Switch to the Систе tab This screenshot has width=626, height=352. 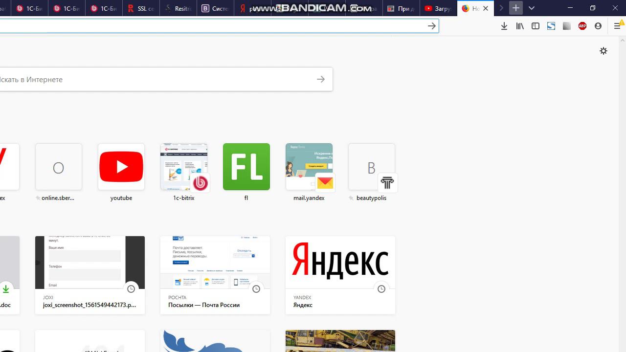tap(216, 8)
